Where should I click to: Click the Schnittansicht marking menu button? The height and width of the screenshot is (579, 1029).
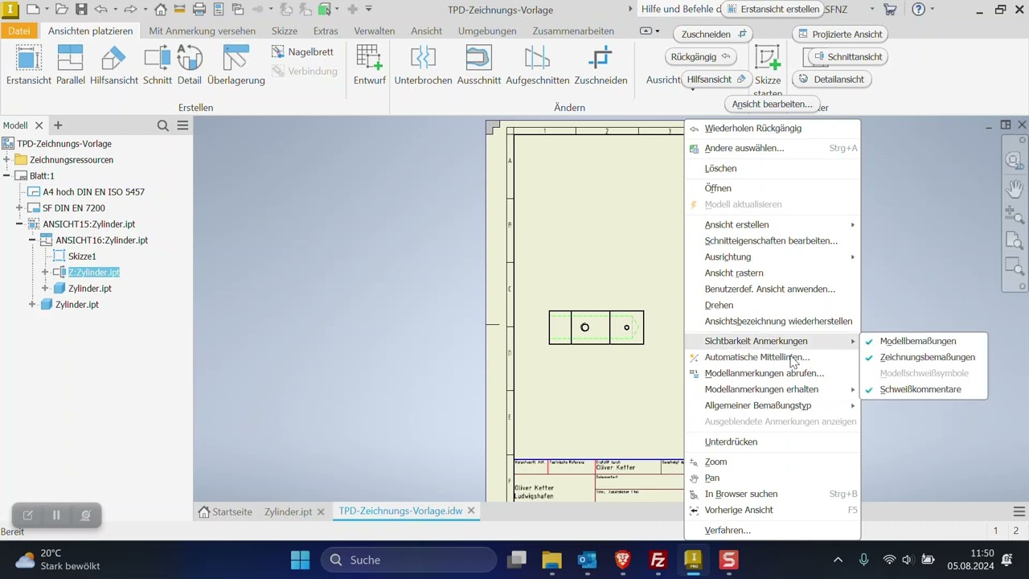click(x=847, y=56)
